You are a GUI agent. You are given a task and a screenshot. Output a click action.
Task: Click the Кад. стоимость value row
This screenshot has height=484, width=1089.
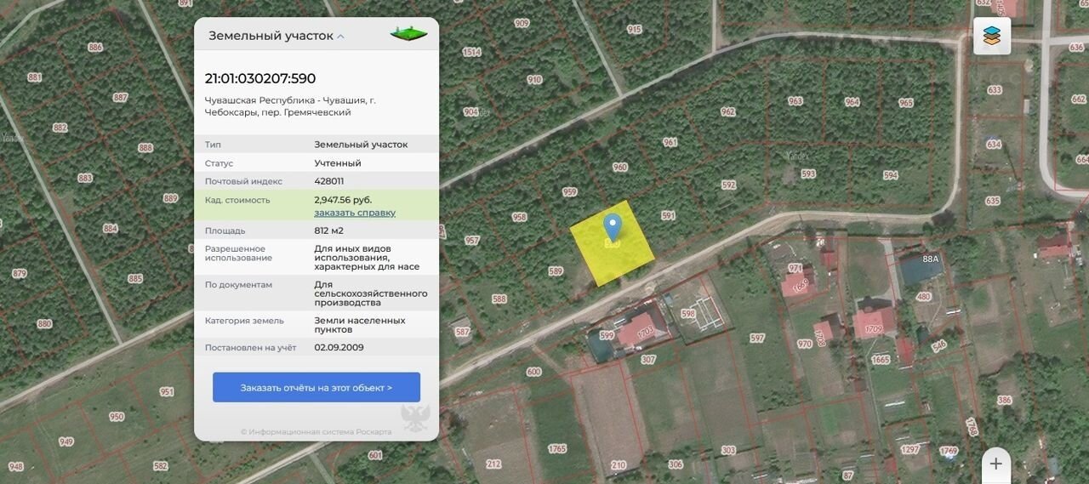click(316, 205)
